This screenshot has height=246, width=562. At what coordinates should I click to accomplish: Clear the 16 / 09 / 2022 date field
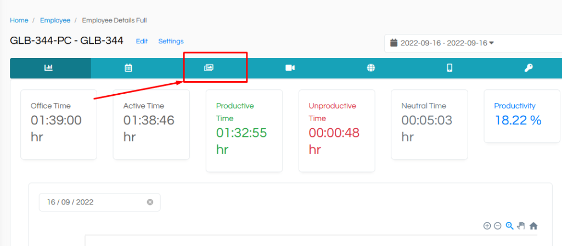click(x=150, y=202)
